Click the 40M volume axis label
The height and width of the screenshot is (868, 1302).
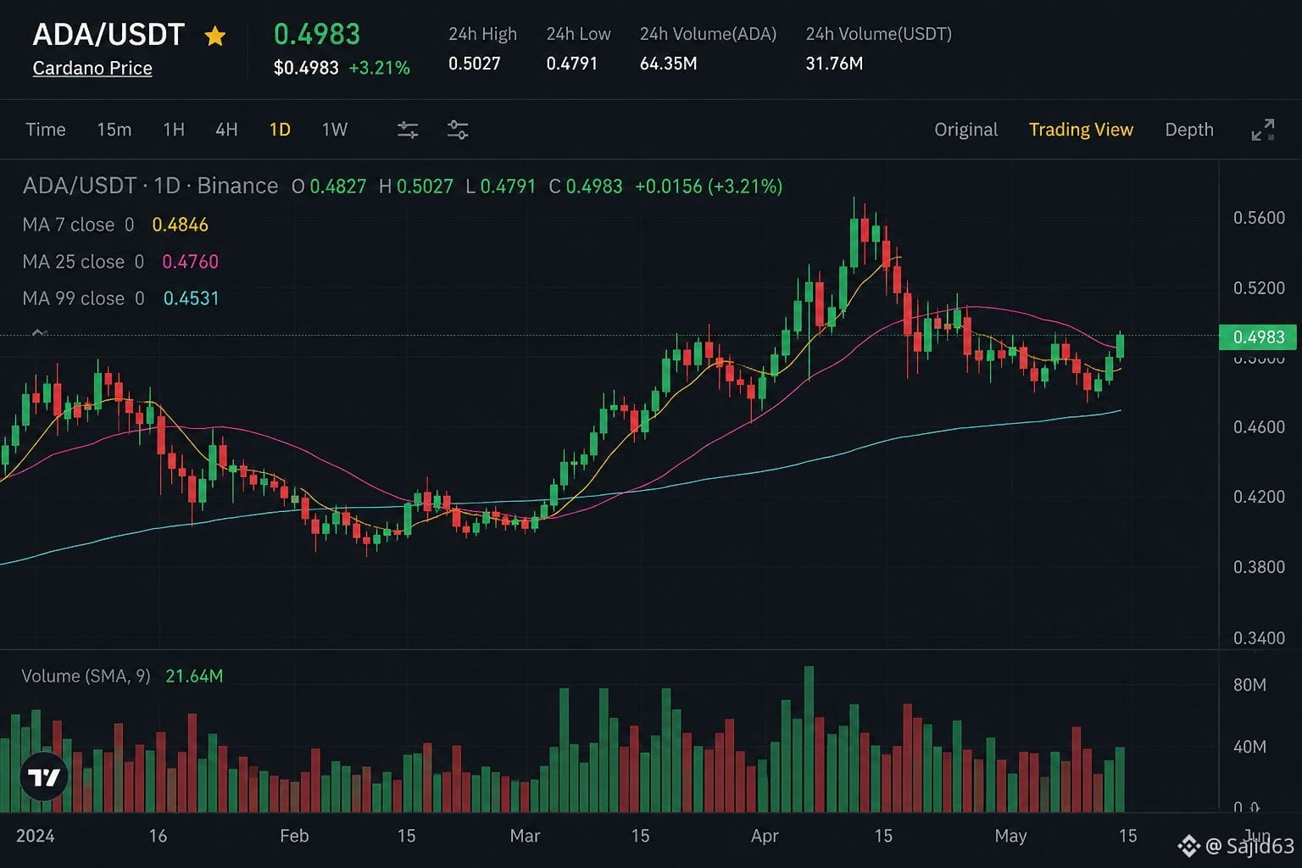click(x=1249, y=747)
